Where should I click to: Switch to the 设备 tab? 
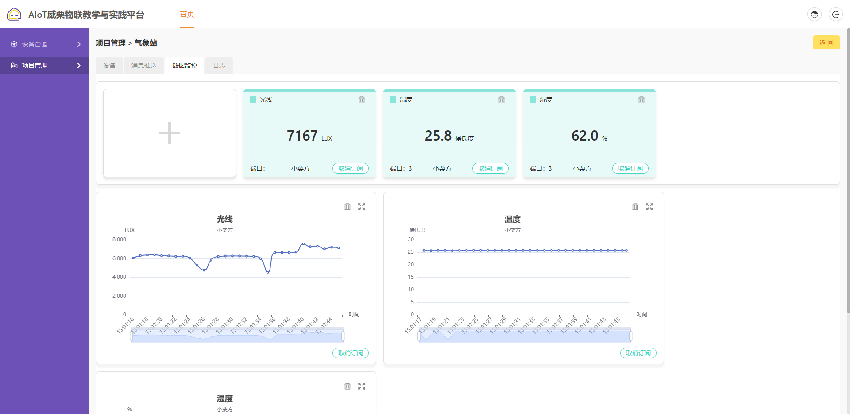[109, 65]
